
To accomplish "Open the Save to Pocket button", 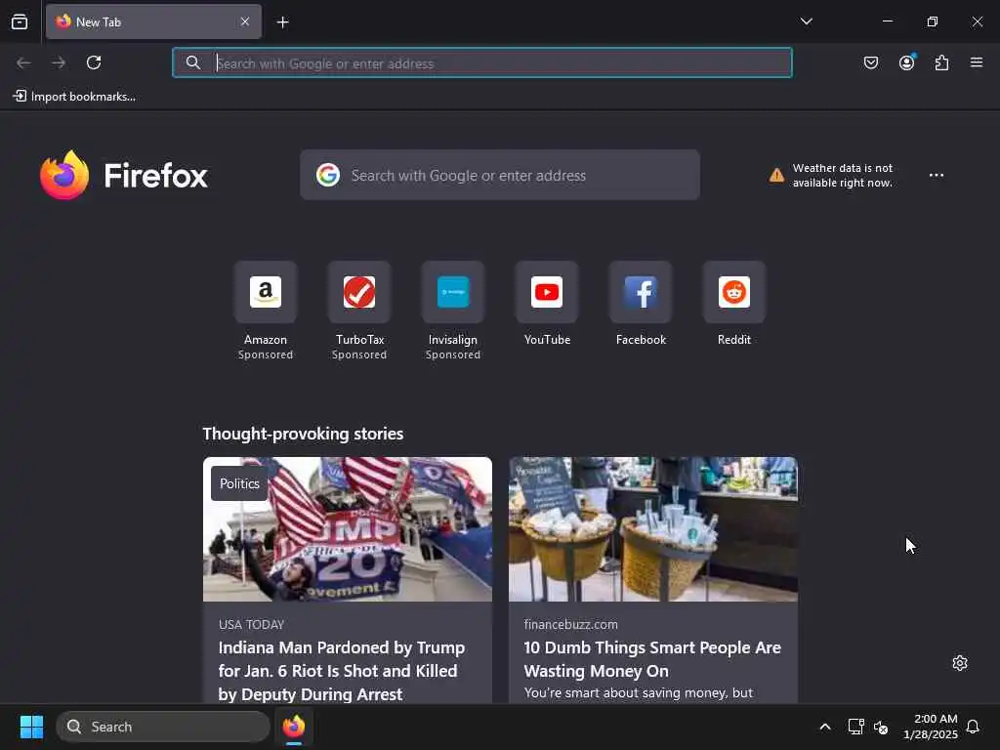I will click(870, 62).
